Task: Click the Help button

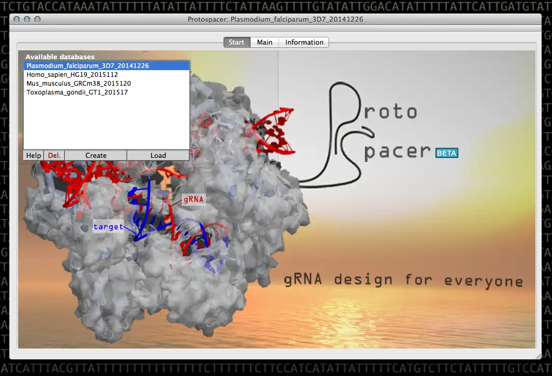Action: (34, 155)
